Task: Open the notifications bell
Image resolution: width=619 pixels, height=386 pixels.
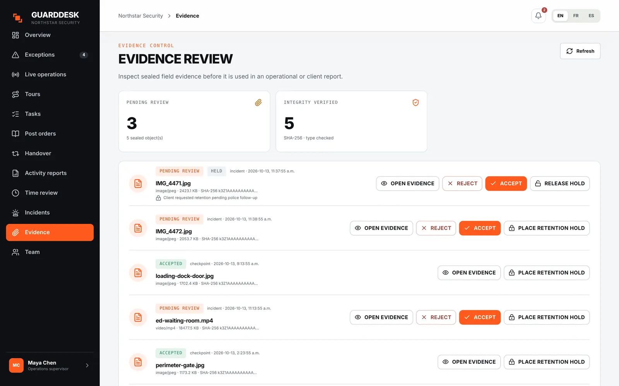Action: (538, 16)
